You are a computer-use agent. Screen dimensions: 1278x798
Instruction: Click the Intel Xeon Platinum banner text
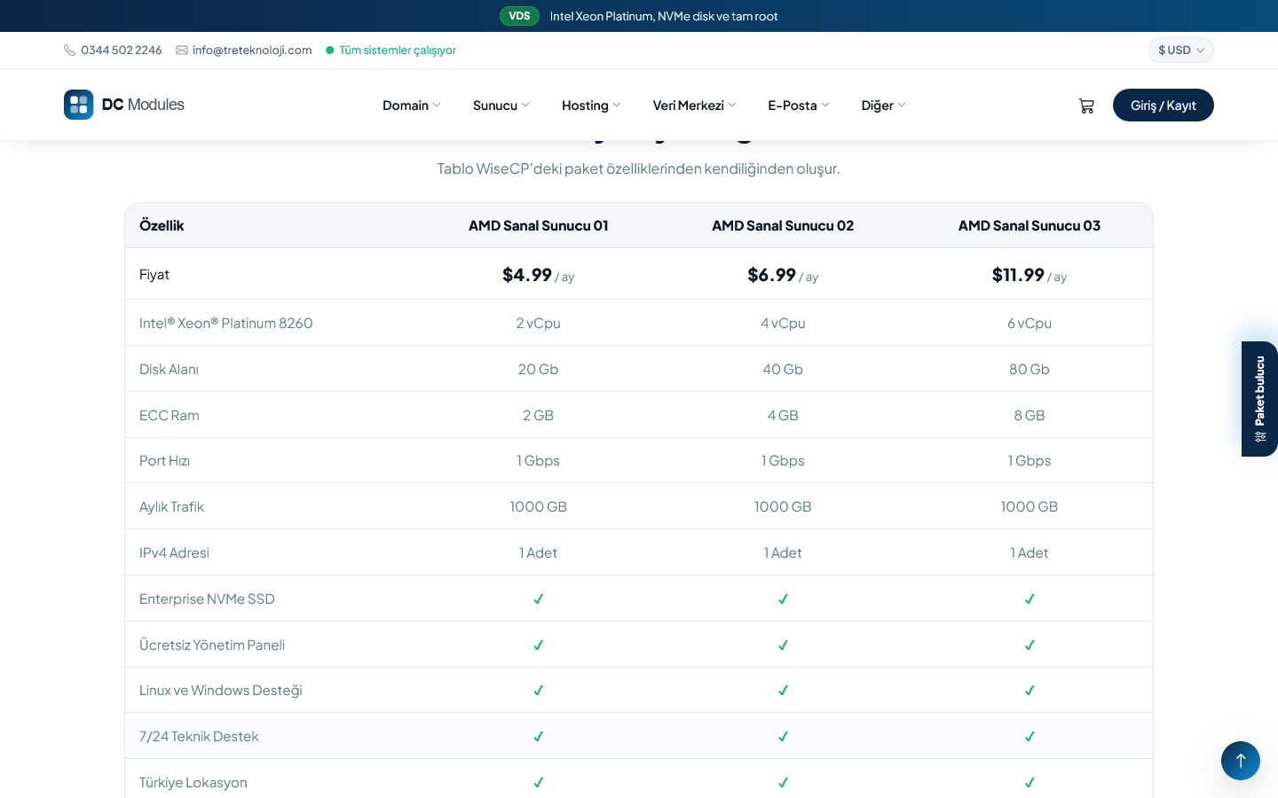tap(664, 16)
